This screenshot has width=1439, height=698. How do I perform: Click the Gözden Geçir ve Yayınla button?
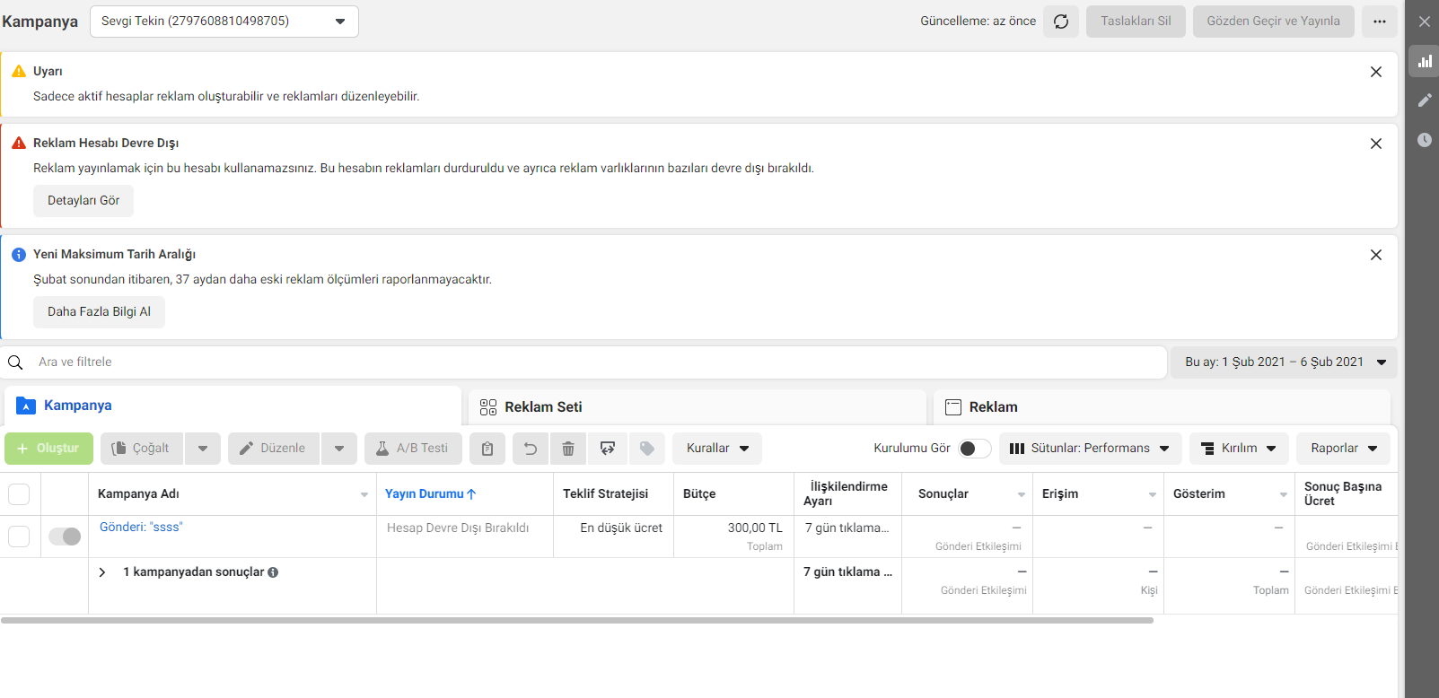point(1273,22)
